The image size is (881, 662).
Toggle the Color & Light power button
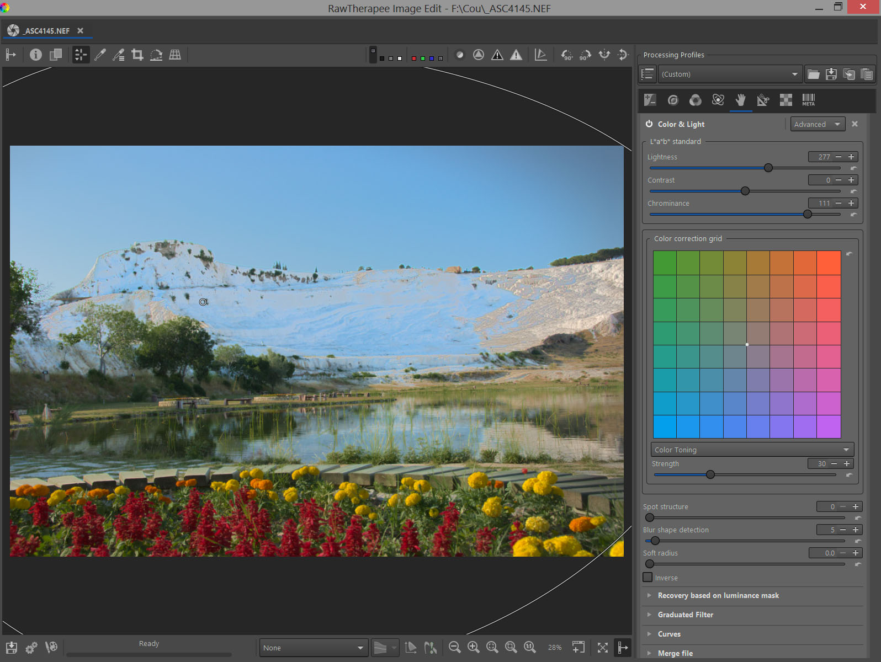coord(649,124)
